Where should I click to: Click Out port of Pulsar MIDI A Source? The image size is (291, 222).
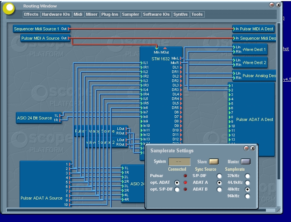69,38
